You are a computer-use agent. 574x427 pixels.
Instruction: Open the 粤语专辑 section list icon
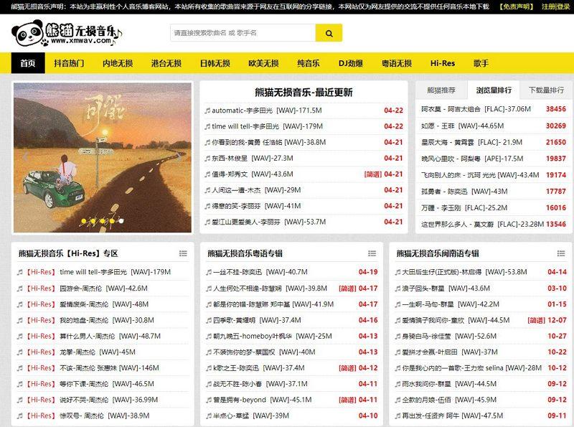tap(372, 253)
